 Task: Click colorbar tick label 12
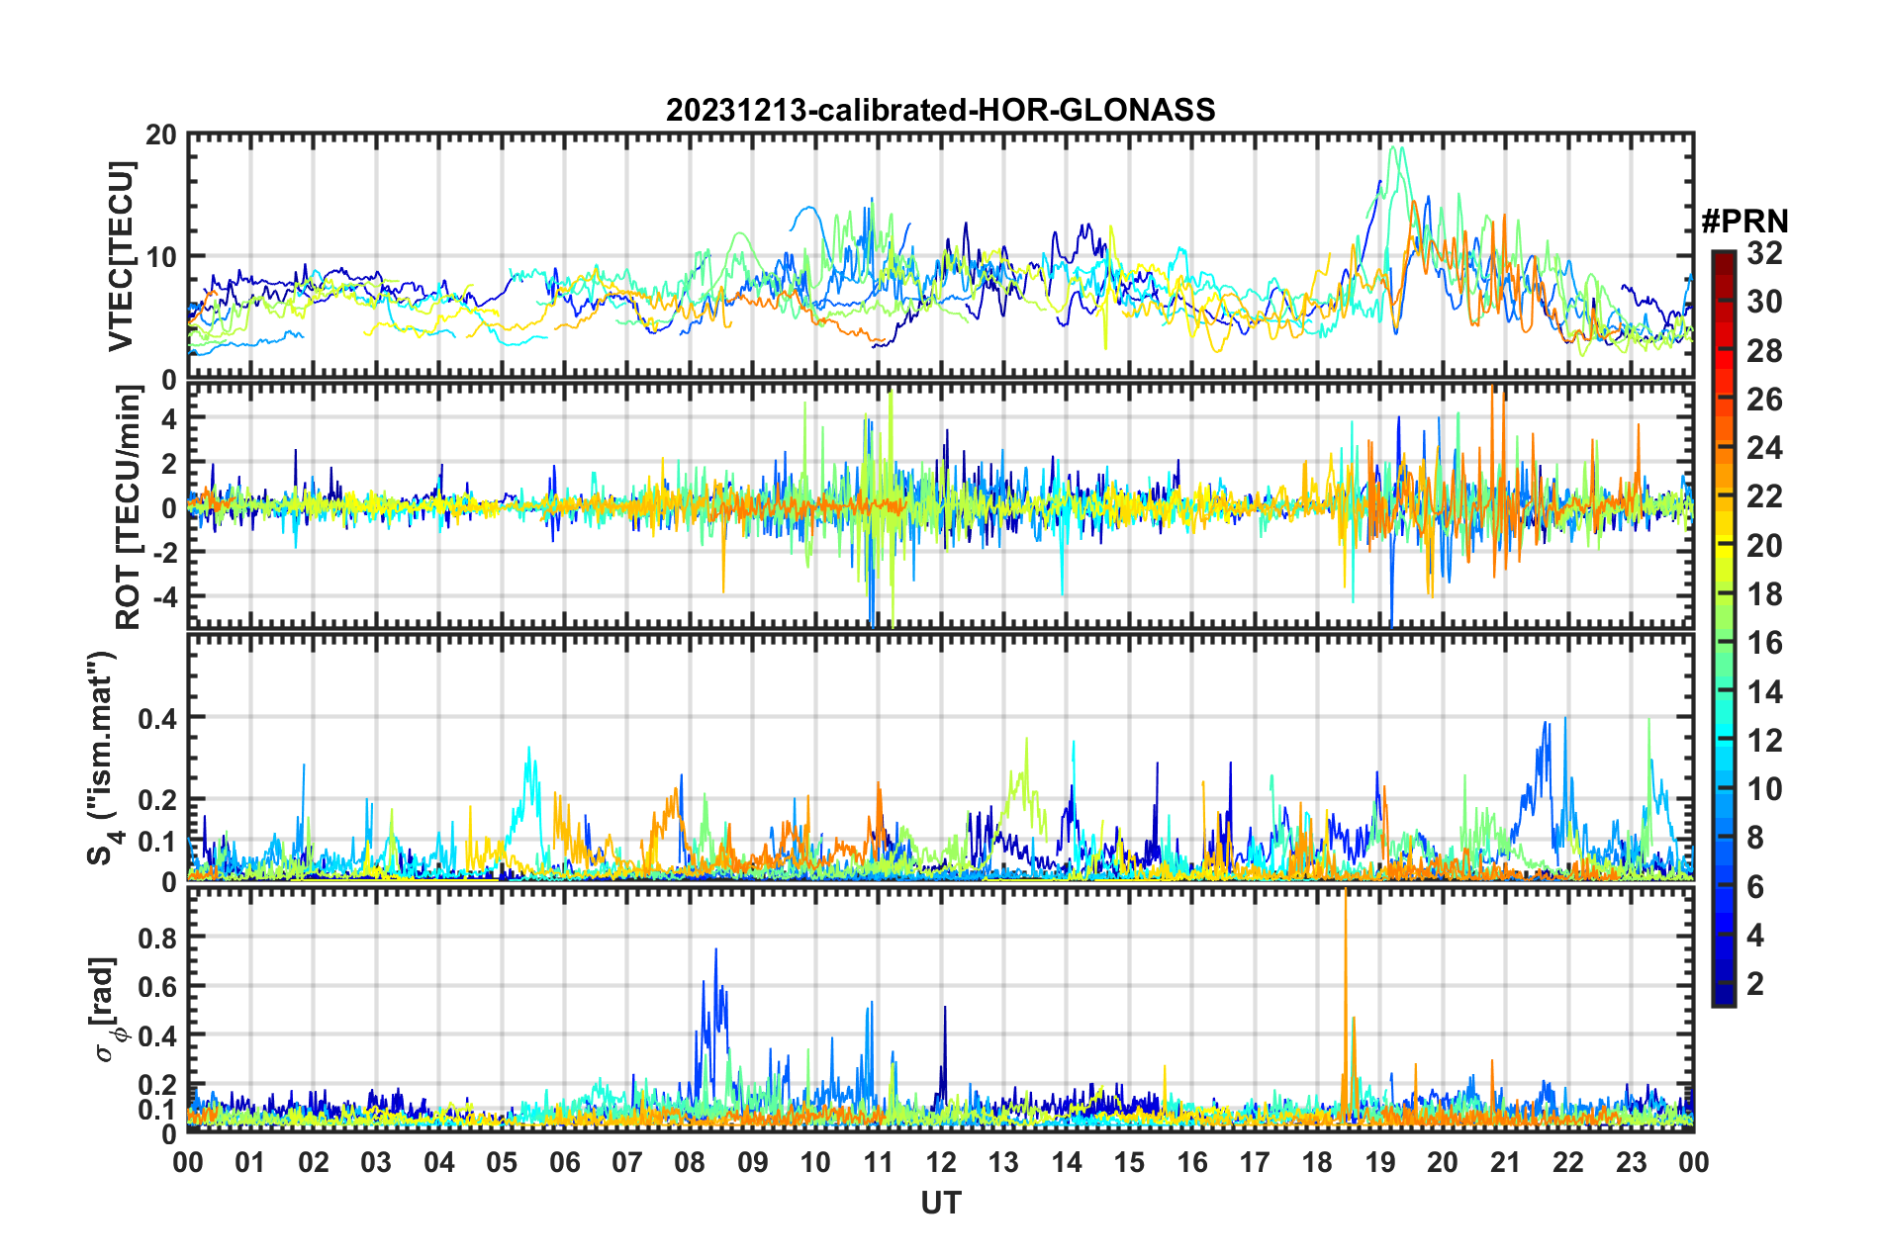tap(1764, 740)
